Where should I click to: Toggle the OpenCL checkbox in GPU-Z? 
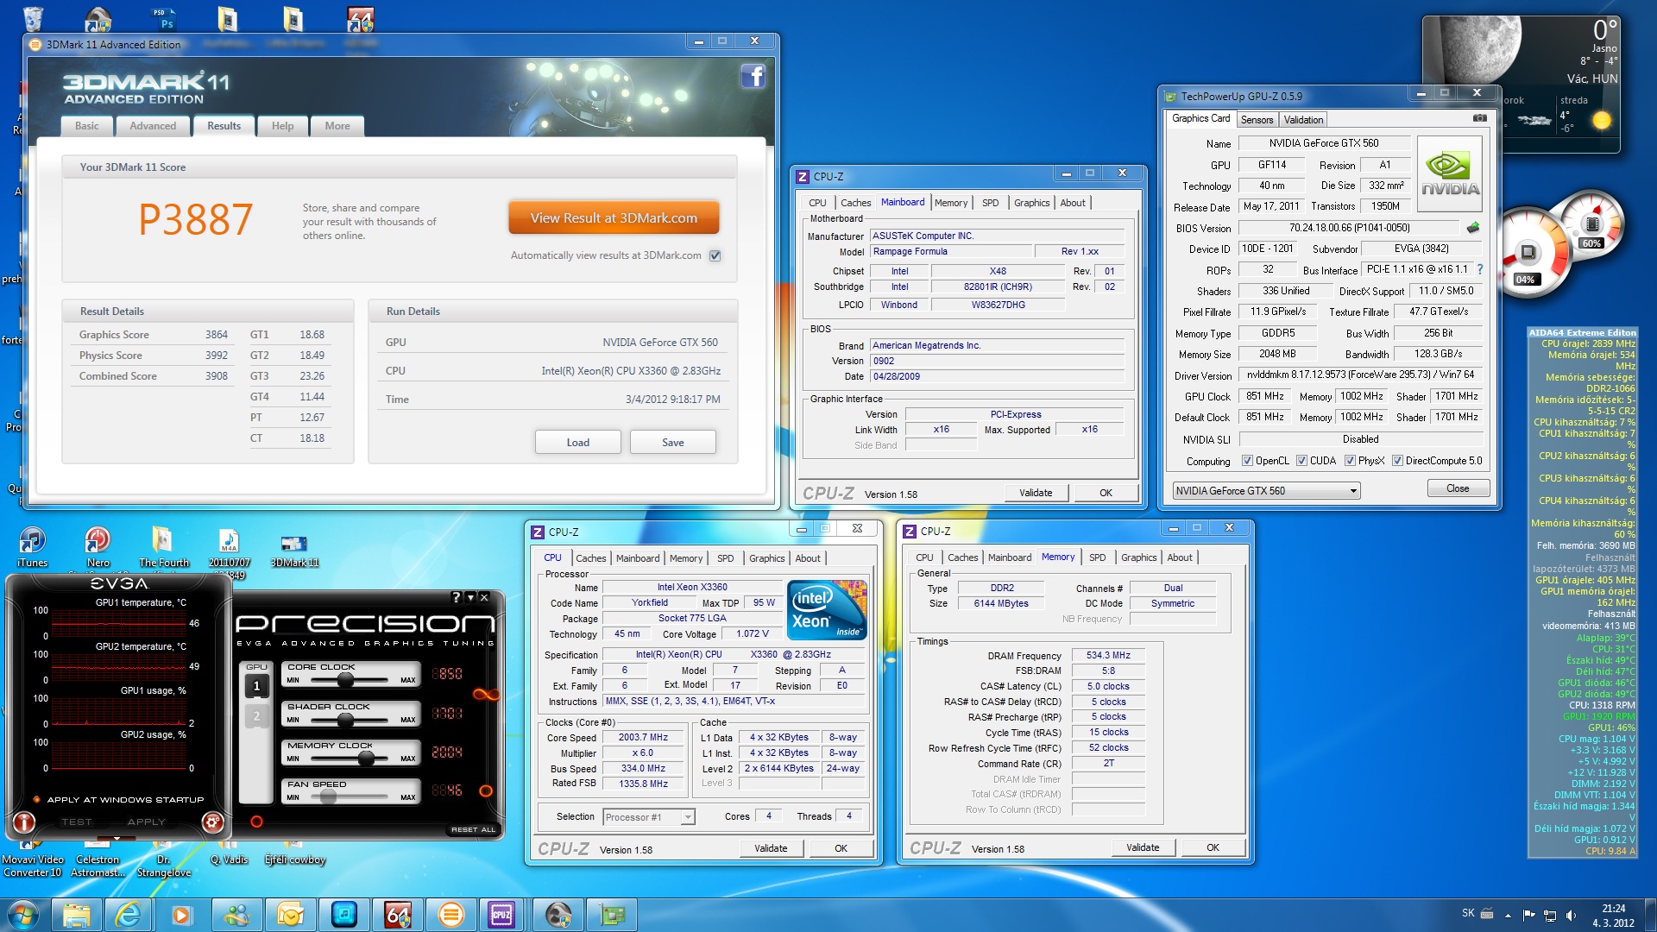click(1247, 461)
